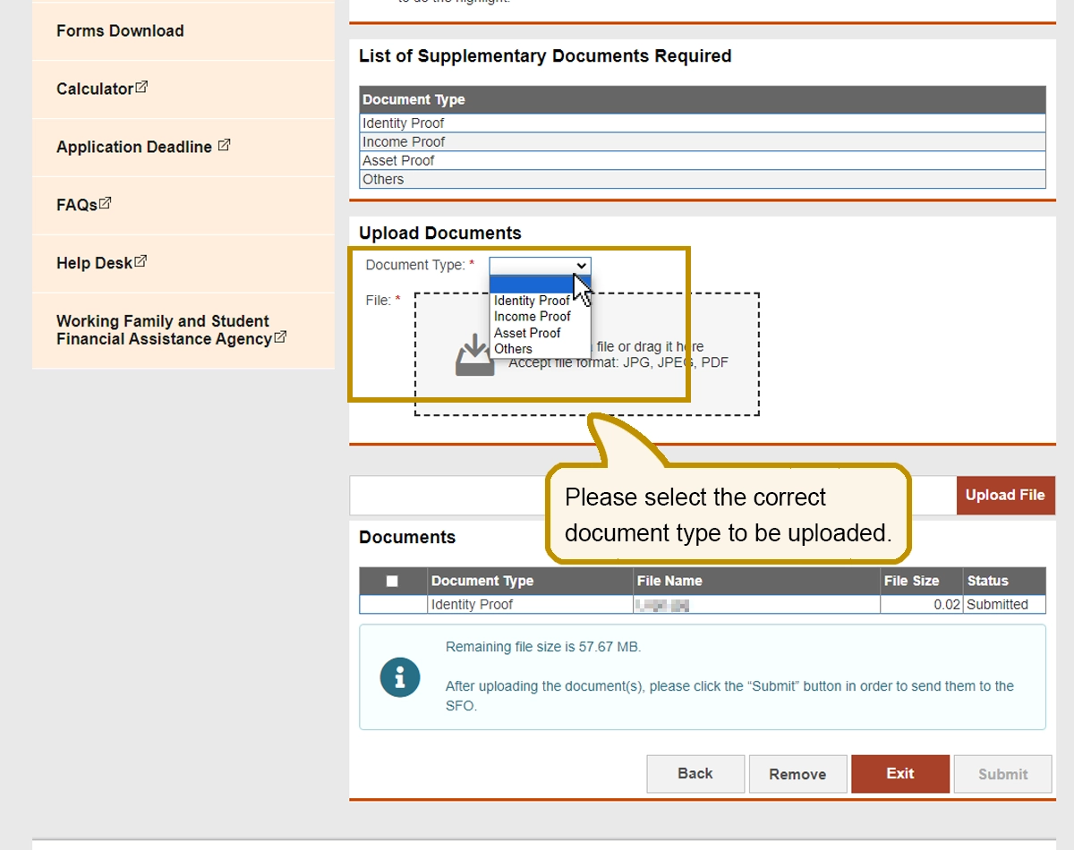Click the file upload inbox tray icon
The height and width of the screenshot is (850, 1074).
[474, 356]
